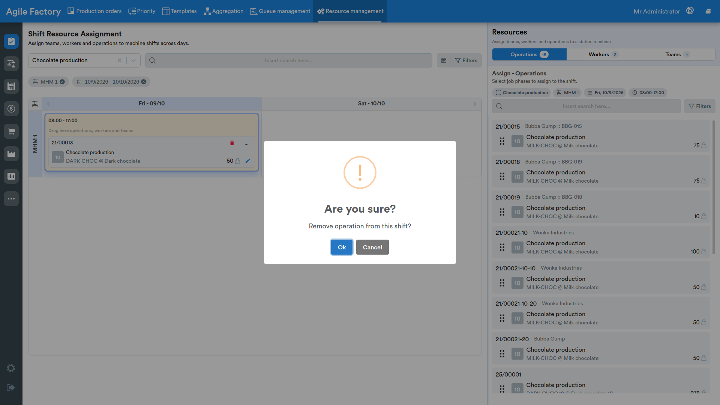The height and width of the screenshot is (405, 720).
Task: Open the more options sidebar icon
Action: pyautogui.click(x=11, y=199)
